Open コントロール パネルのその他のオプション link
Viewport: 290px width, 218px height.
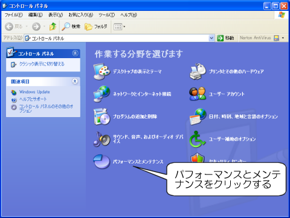46,108
